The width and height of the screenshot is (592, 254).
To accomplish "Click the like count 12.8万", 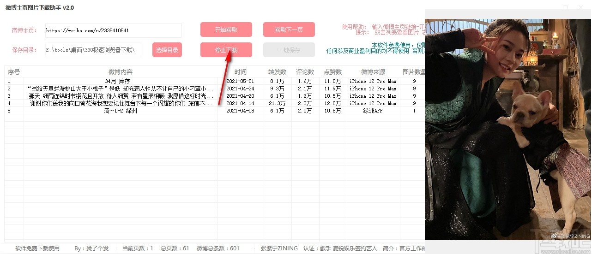I will coord(333,103).
